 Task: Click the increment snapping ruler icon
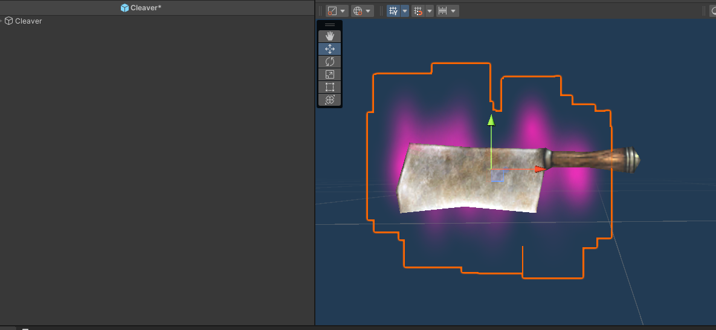(x=442, y=11)
